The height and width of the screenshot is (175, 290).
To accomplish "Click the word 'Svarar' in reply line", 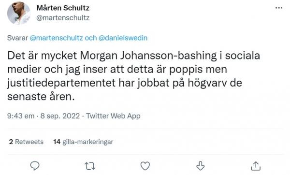I will [x=17, y=38].
